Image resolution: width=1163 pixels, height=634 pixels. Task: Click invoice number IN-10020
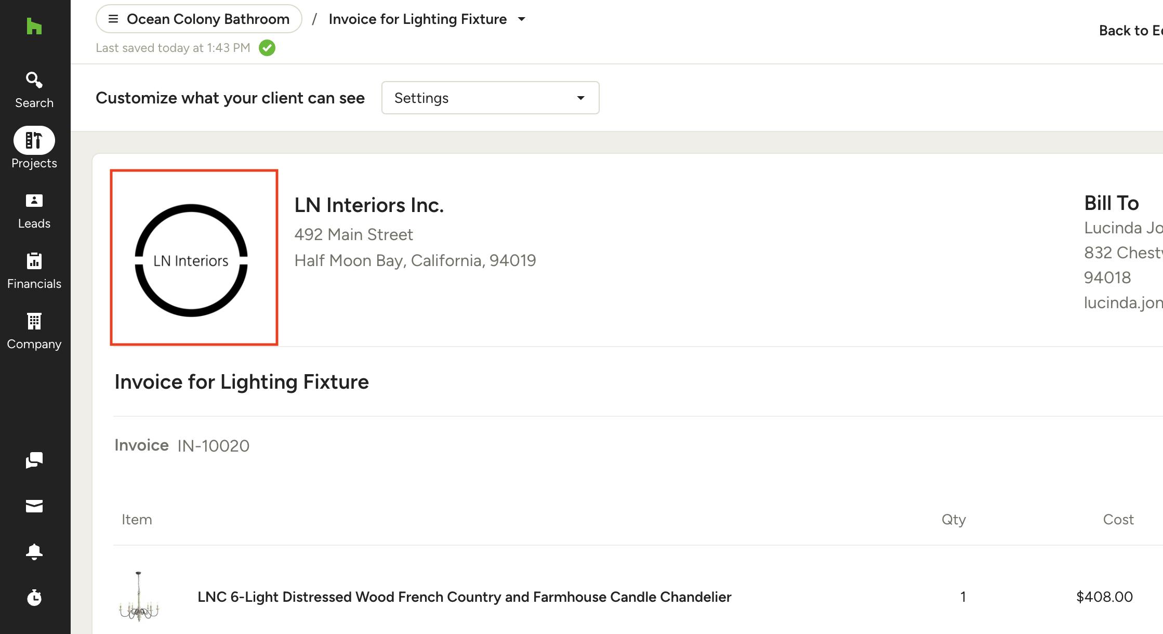click(x=213, y=446)
